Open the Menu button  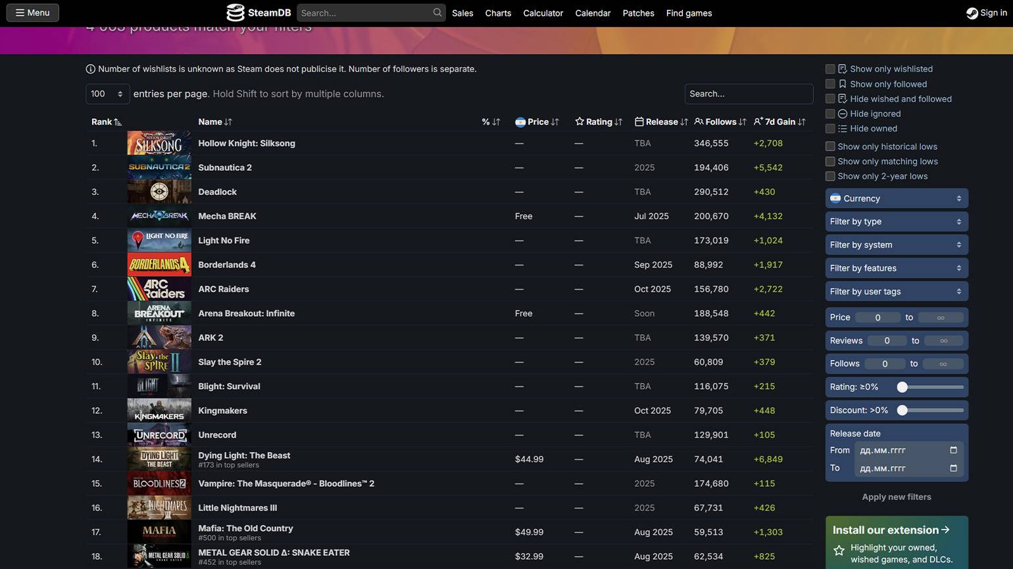coord(32,12)
